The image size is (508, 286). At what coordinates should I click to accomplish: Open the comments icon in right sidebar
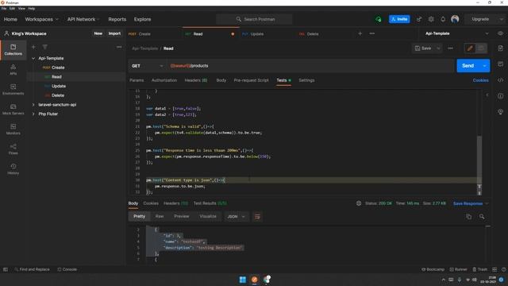click(x=501, y=64)
